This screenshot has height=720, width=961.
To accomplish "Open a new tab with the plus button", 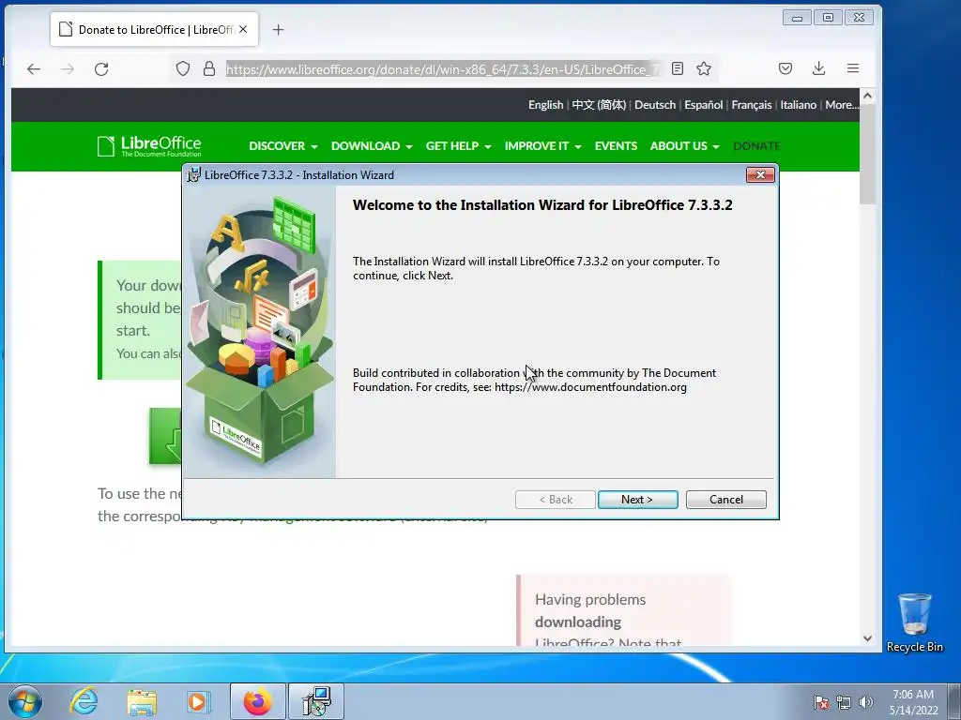I will [x=278, y=29].
